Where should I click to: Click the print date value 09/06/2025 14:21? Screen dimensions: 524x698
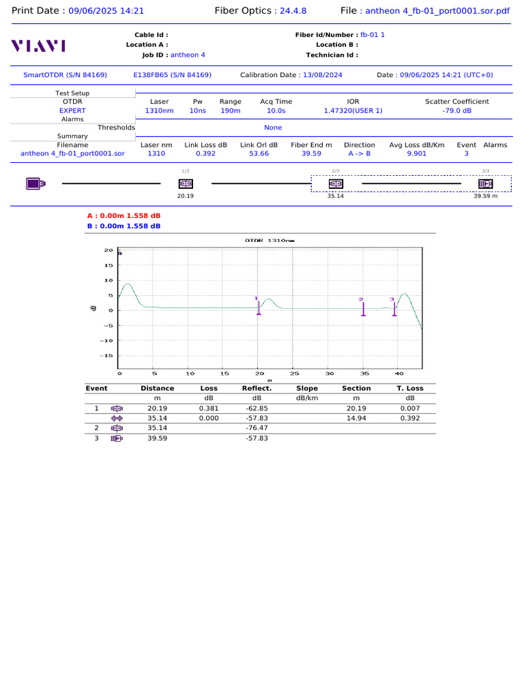pyautogui.click(x=106, y=11)
